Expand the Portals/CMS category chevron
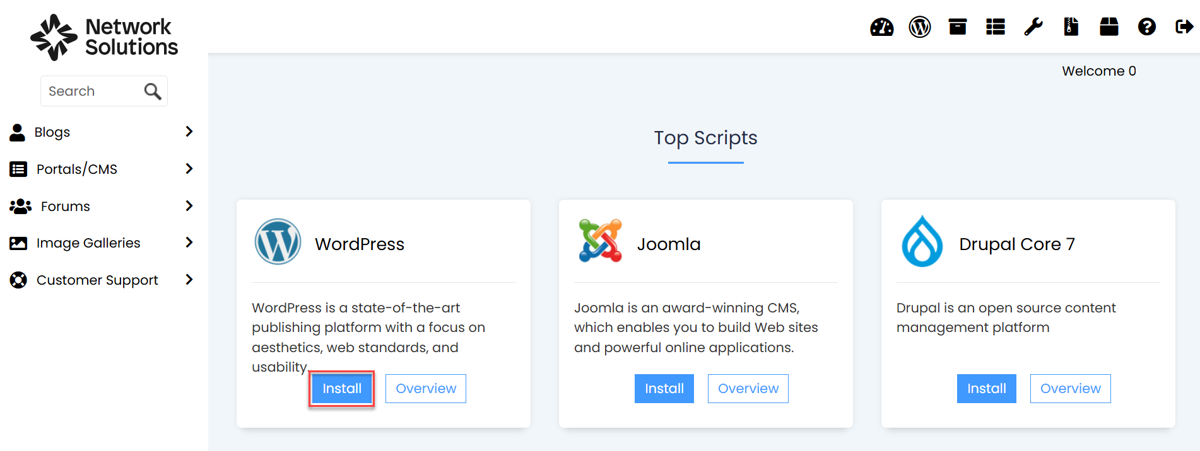Viewport: 1200px width, 451px height. click(x=189, y=169)
